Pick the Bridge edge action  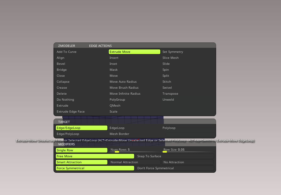click(x=62, y=70)
